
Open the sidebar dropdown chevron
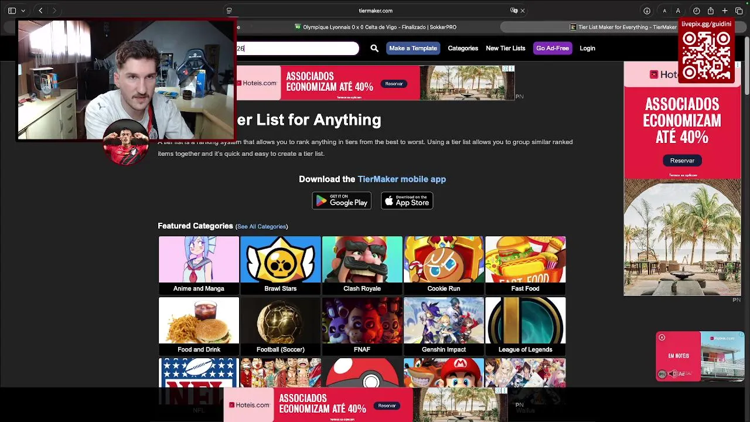(23, 11)
